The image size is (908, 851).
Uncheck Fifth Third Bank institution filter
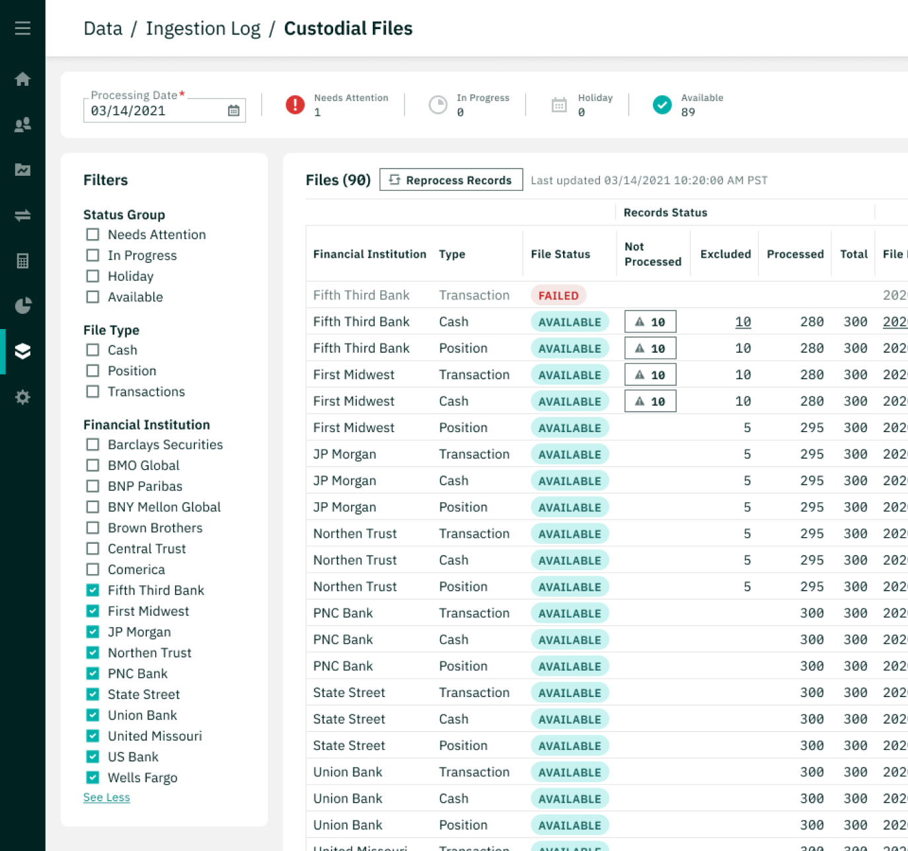click(x=93, y=590)
